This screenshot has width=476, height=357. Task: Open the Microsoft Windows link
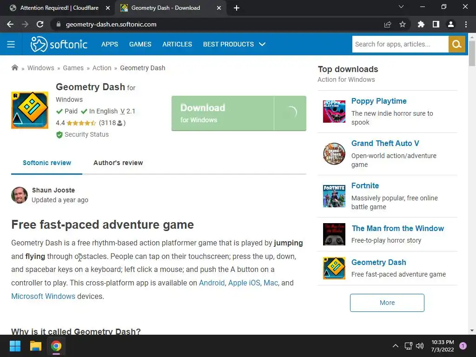[x=43, y=296]
